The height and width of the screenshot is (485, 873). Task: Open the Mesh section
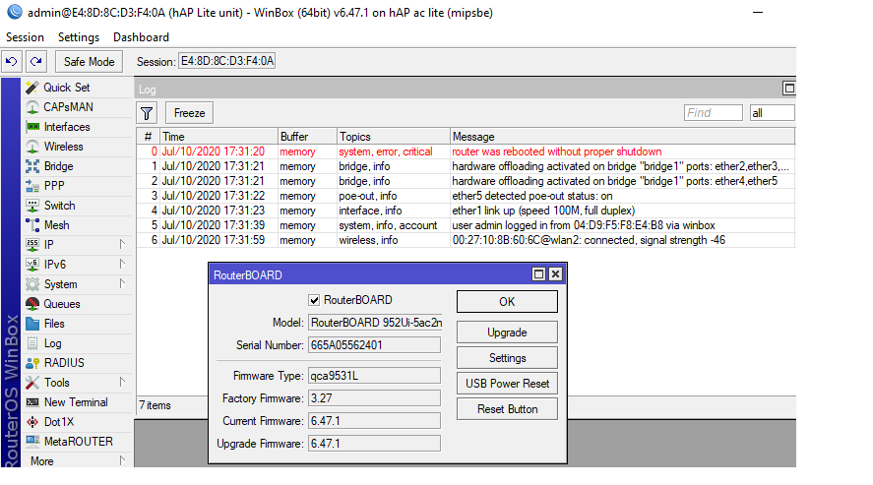[57, 225]
